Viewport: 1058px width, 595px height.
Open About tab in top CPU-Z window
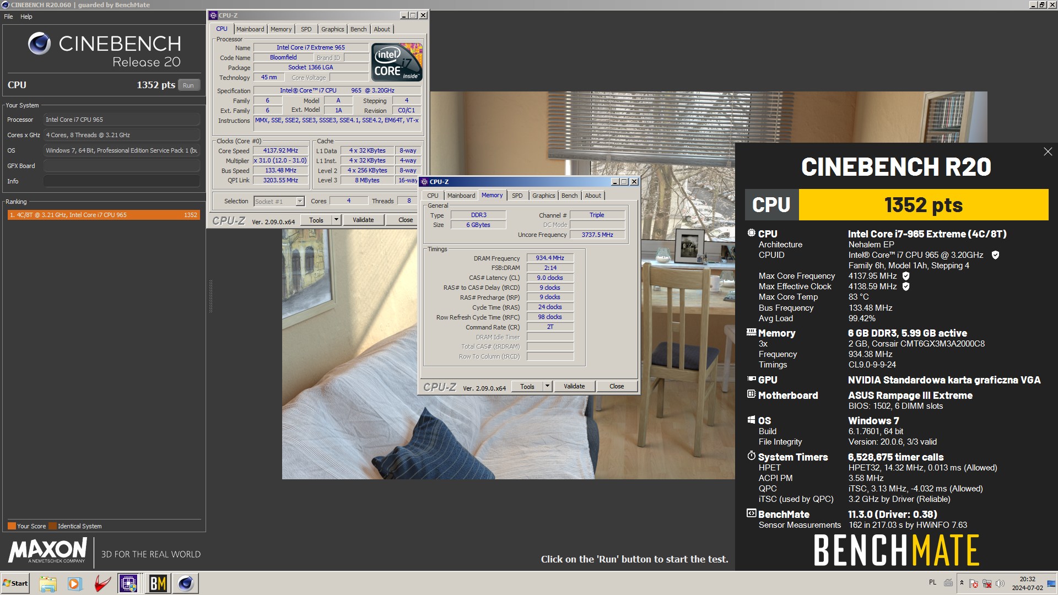(x=382, y=29)
